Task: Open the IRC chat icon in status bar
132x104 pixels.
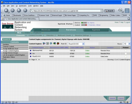Action: [16, 102]
